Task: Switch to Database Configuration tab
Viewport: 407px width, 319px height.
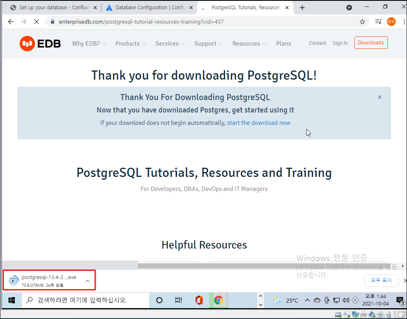Action: [150, 8]
